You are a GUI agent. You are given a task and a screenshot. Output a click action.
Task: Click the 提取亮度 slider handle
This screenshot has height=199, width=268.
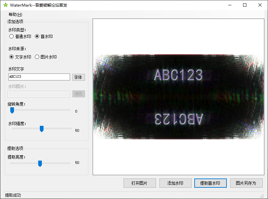point(40,164)
